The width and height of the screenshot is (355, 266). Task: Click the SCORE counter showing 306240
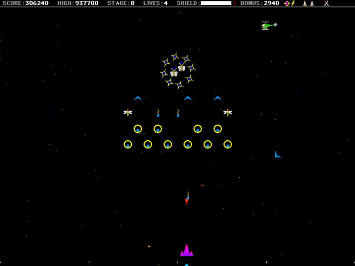click(37, 3)
